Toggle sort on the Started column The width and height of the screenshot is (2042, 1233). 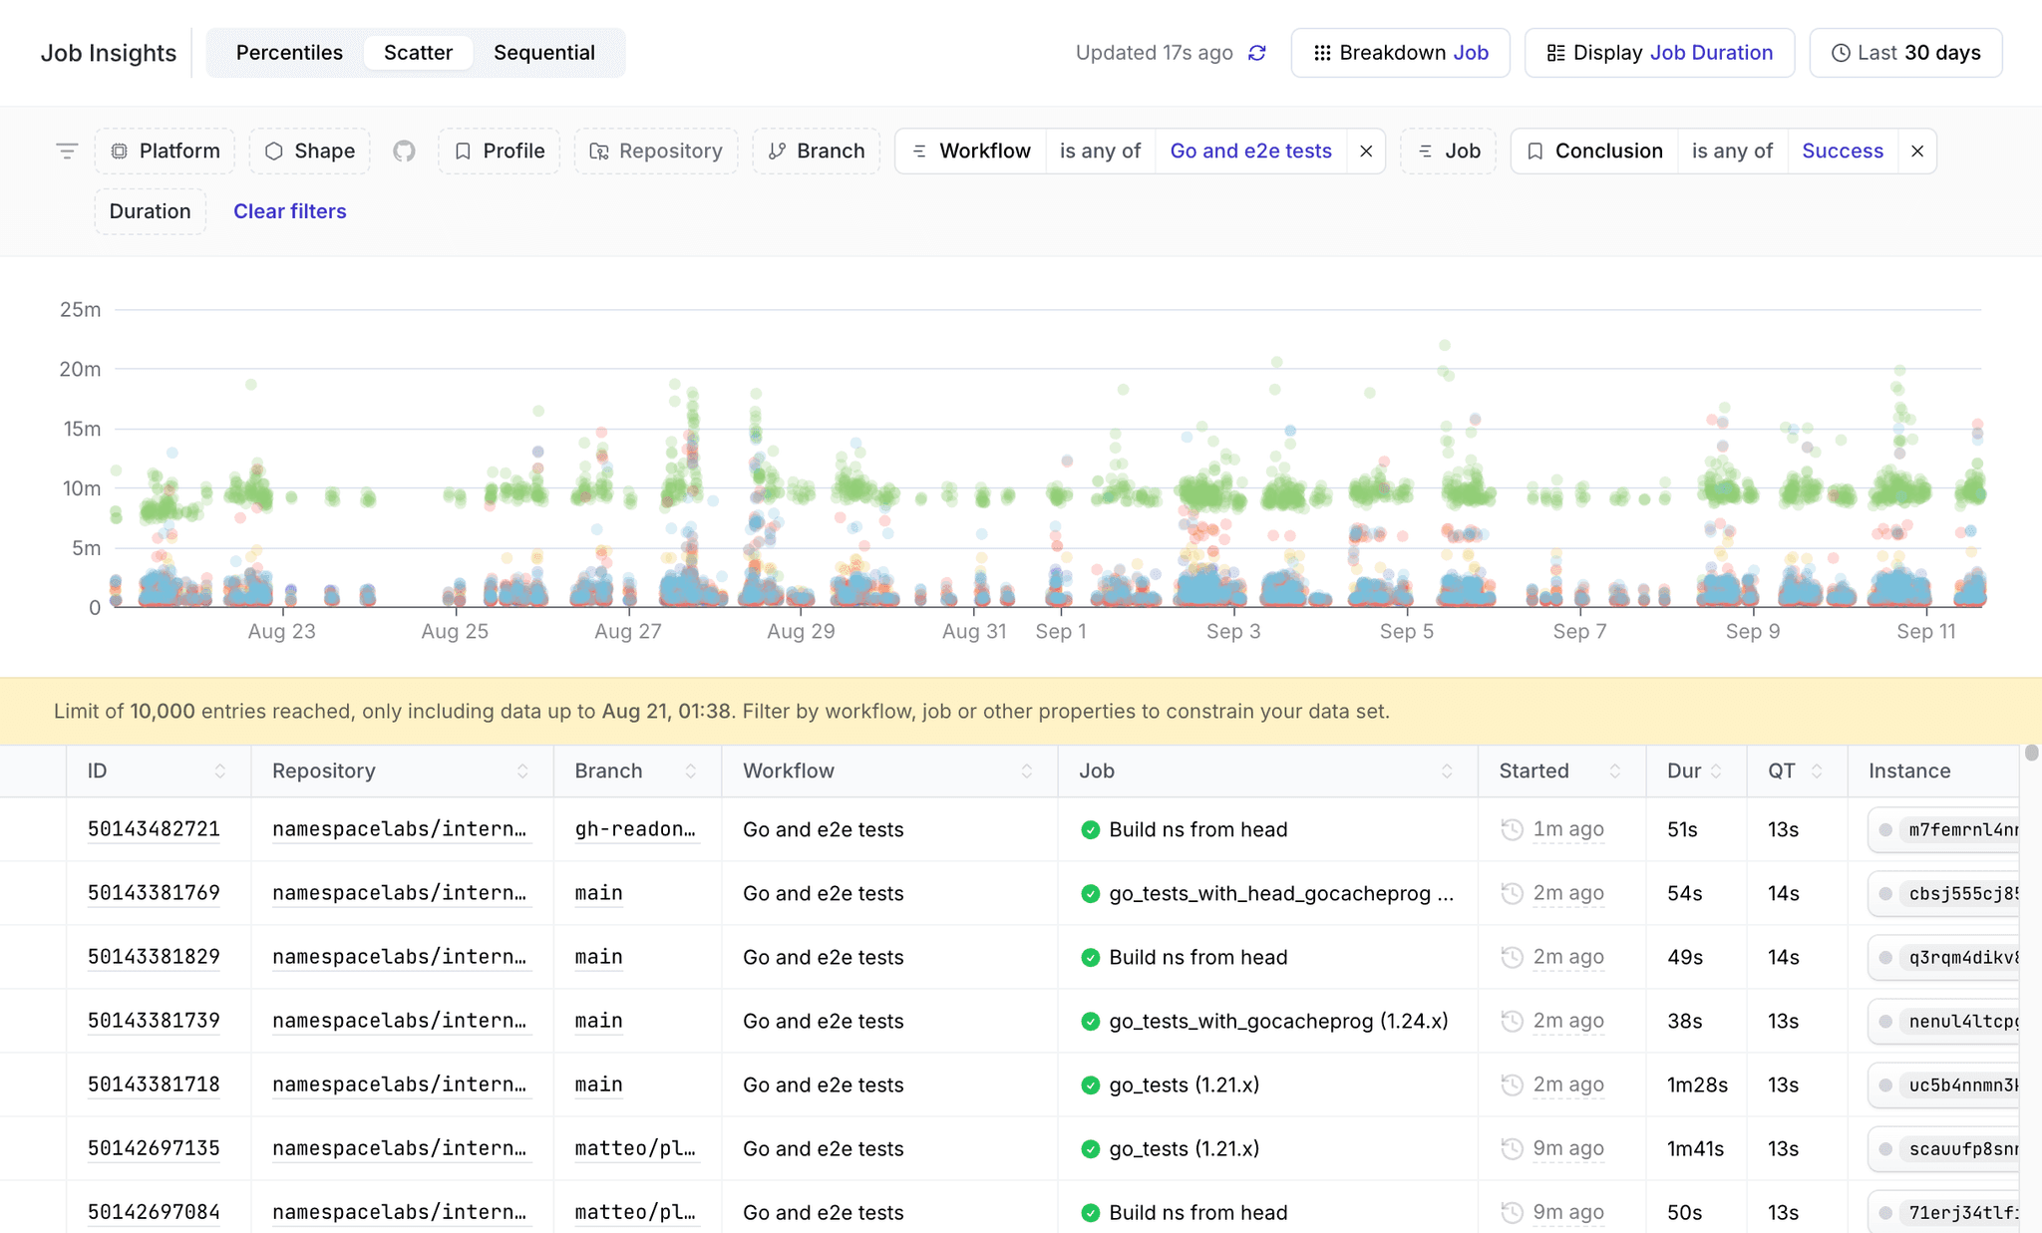pyautogui.click(x=1614, y=771)
